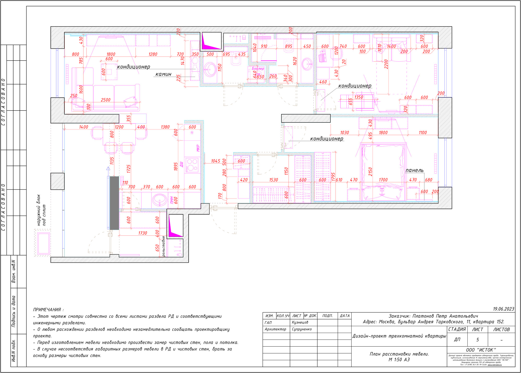Click the 'панель' callout in bedroom

point(414,170)
